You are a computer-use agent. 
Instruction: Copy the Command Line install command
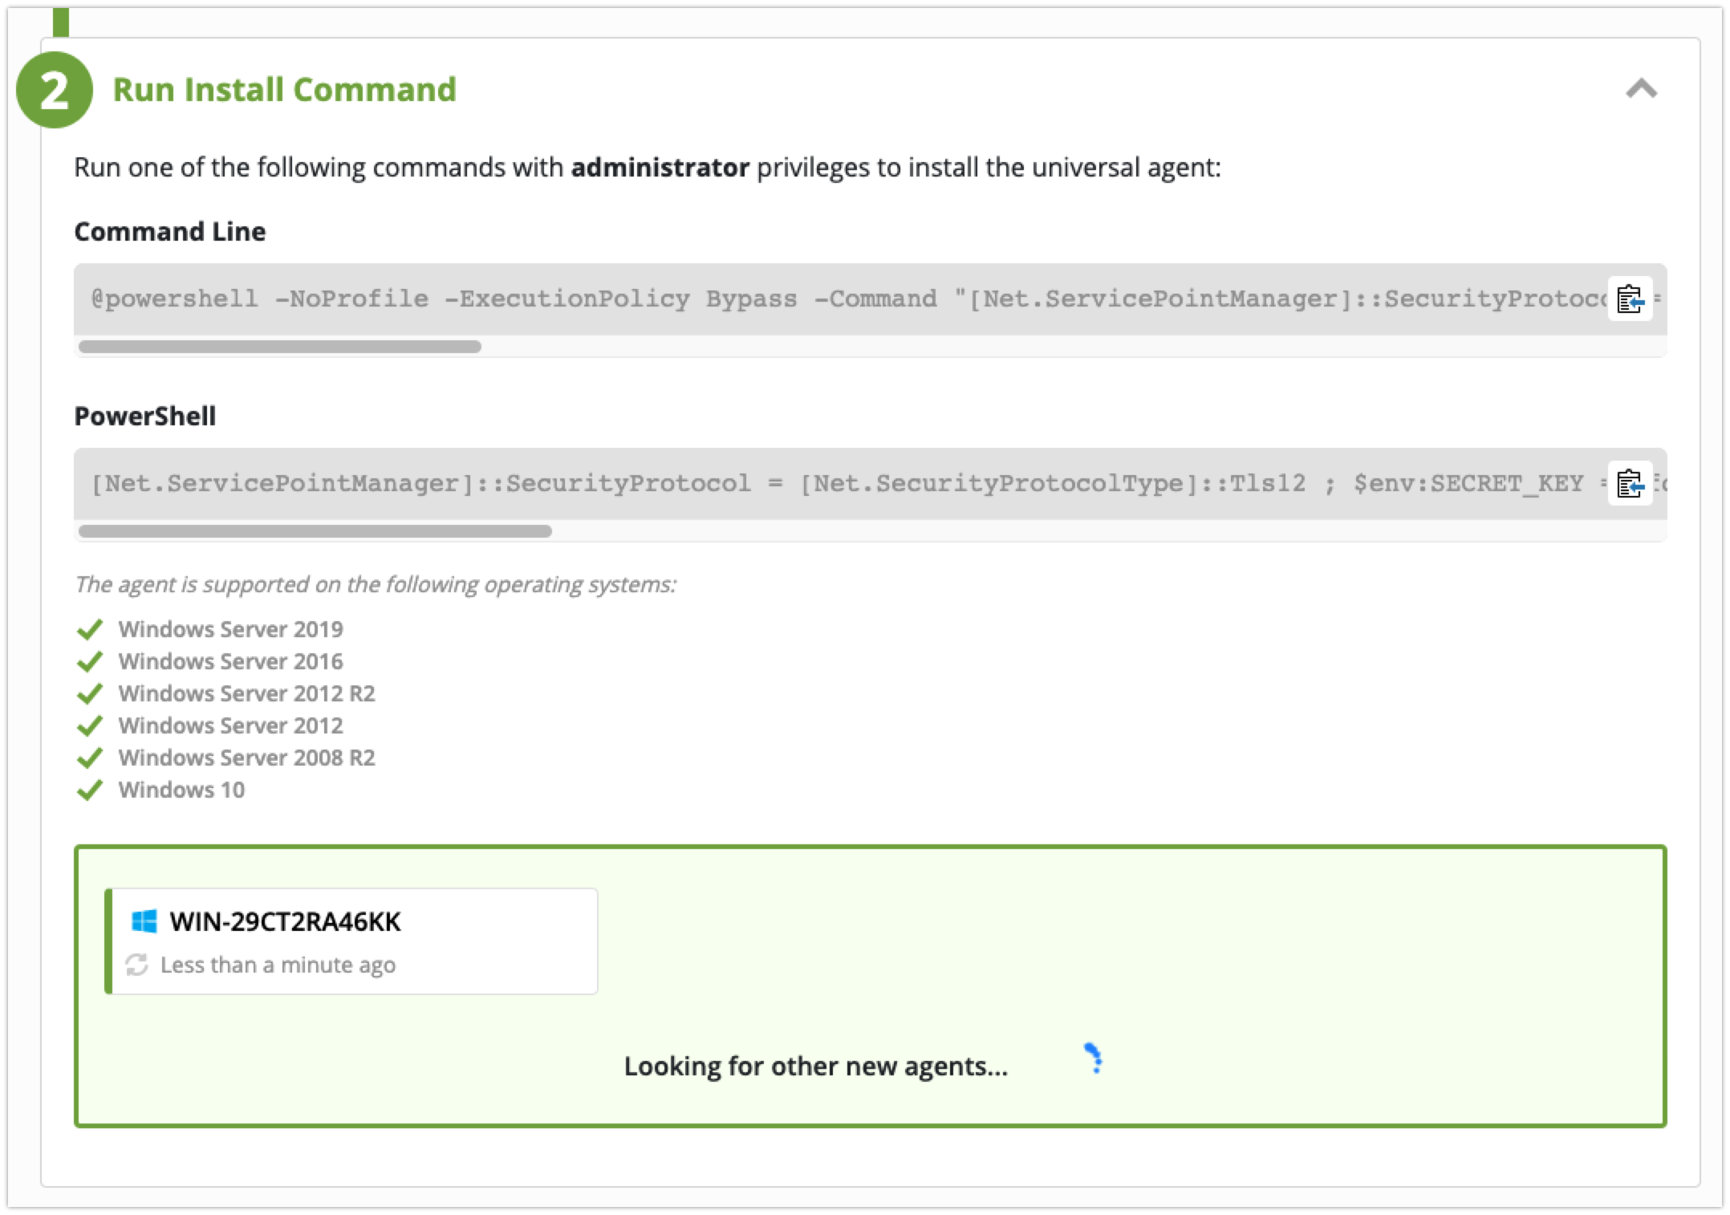coord(1629,299)
